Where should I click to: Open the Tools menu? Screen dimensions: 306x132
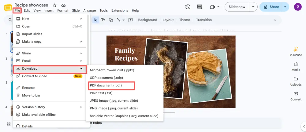point(104,10)
